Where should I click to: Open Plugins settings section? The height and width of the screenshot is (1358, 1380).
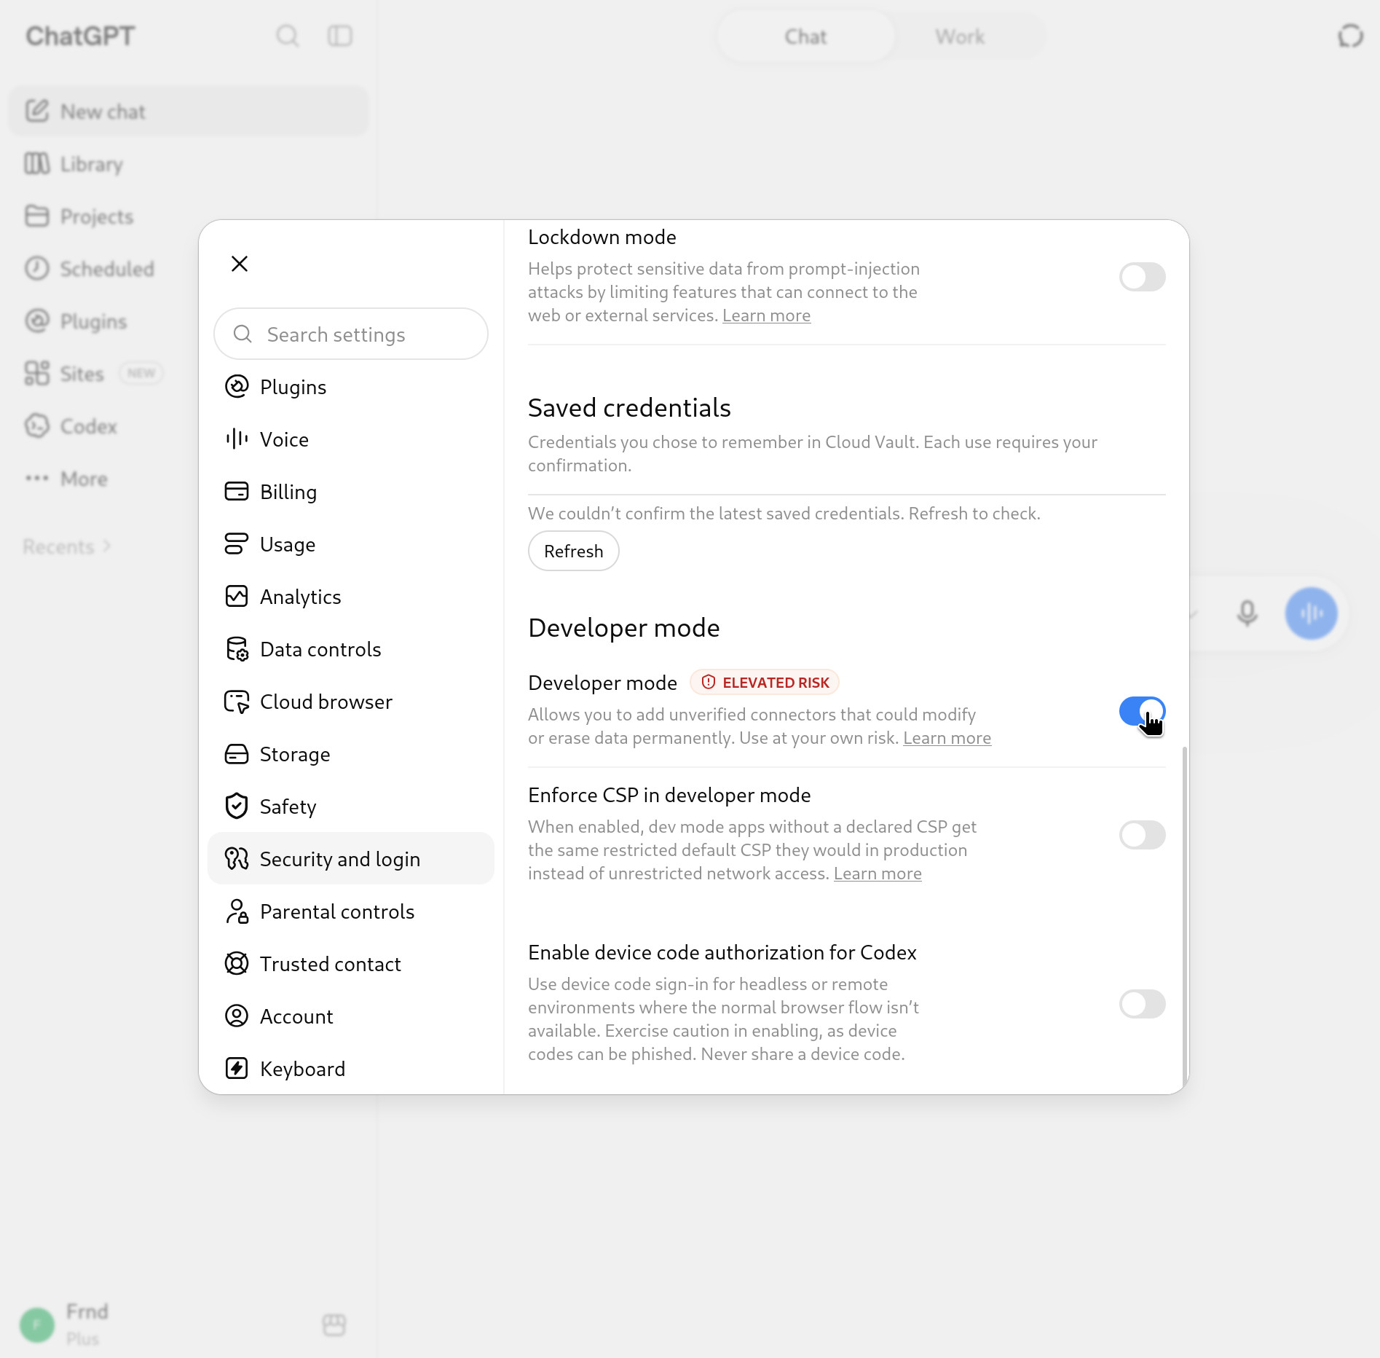point(351,386)
